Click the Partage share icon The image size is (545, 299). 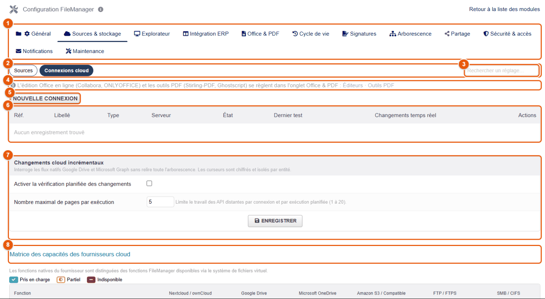[447, 34]
